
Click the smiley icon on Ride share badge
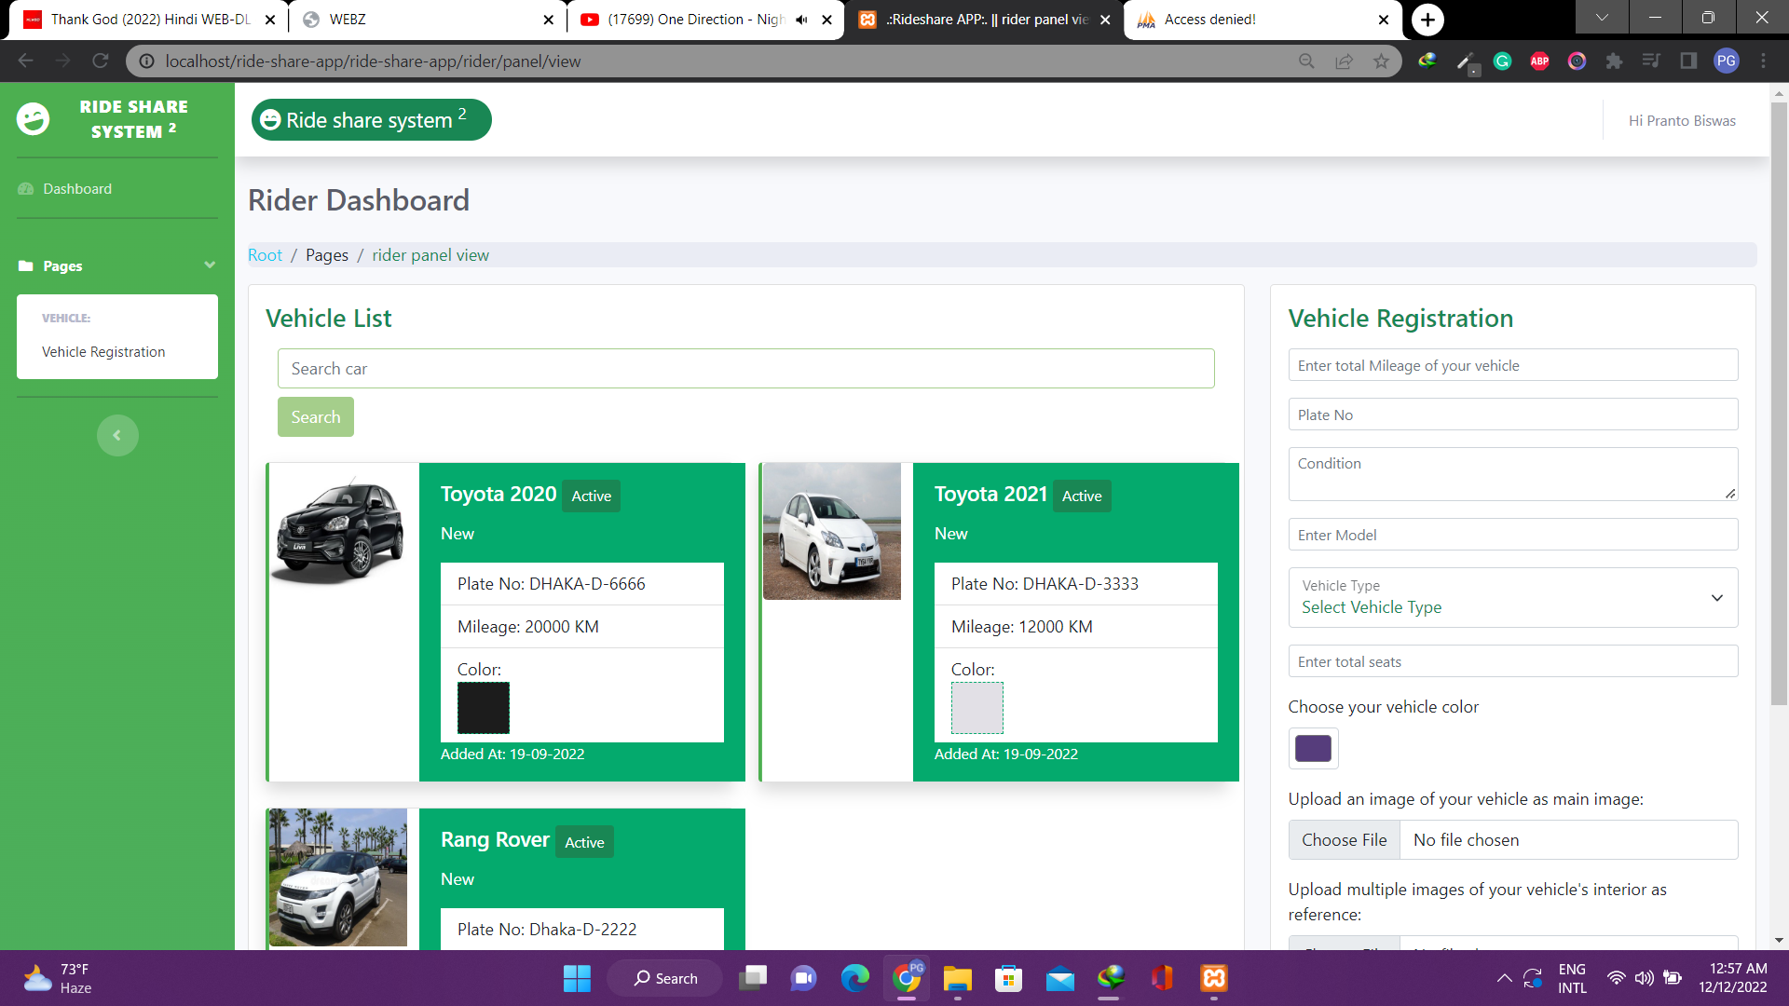pyautogui.click(x=269, y=119)
